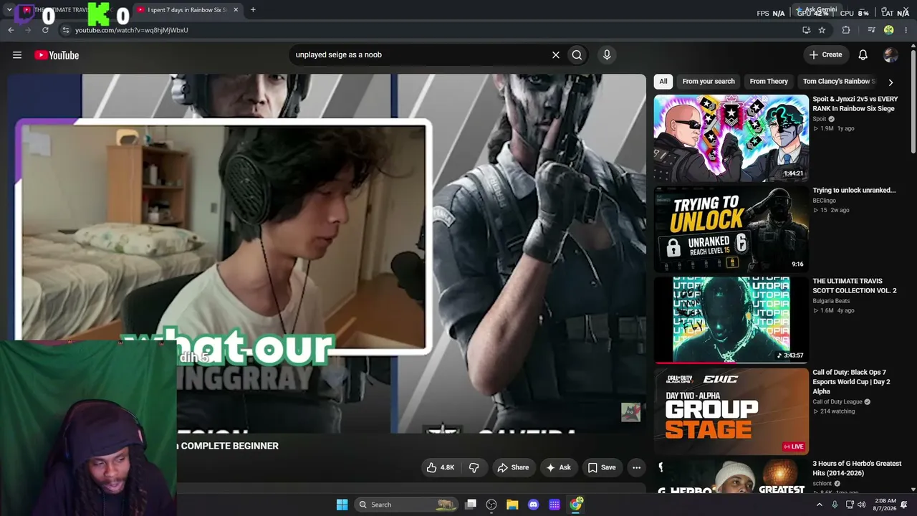Open Chrome from the taskbar
This screenshot has width=917, height=516.
pos(576,505)
